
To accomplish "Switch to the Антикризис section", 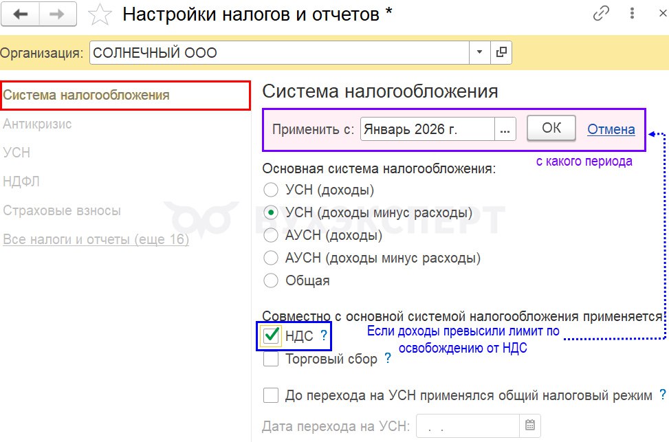I will coord(37,124).
